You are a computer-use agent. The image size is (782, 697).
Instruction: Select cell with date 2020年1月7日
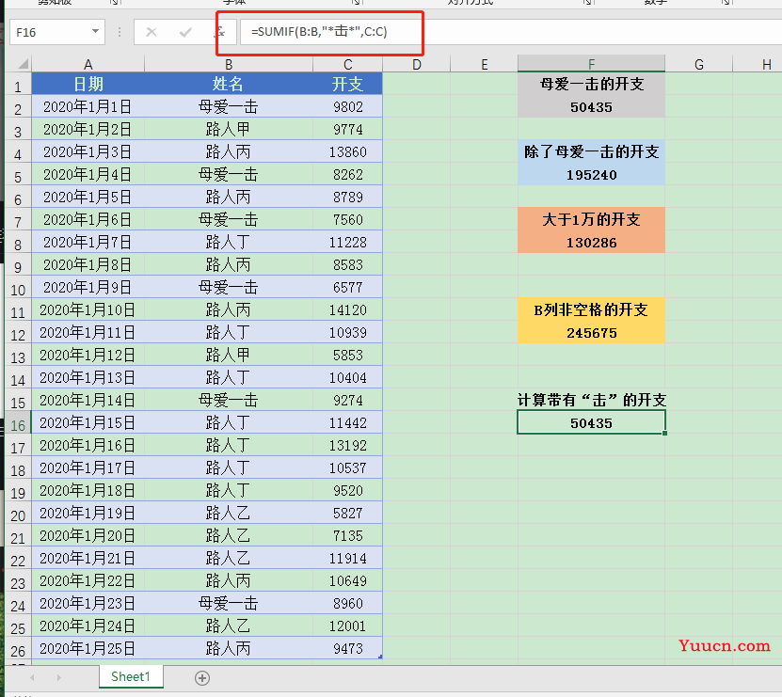point(88,243)
